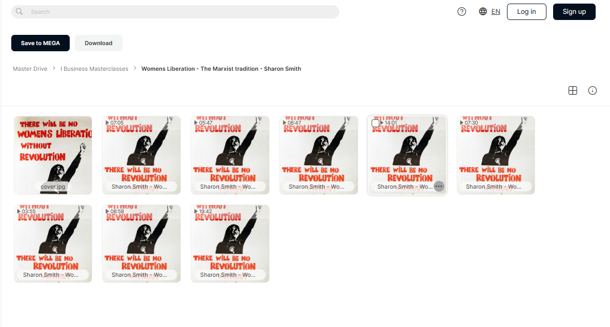Open the 06:47 video thumbnail
610x327 pixels.
319,155
